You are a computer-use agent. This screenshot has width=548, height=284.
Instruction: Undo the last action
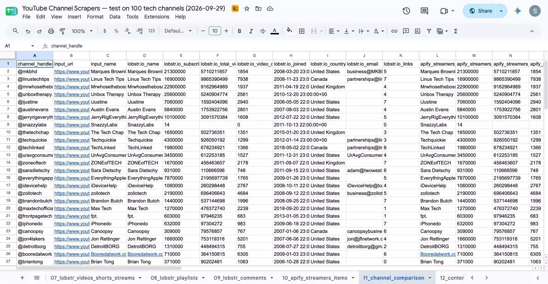(x=28, y=31)
